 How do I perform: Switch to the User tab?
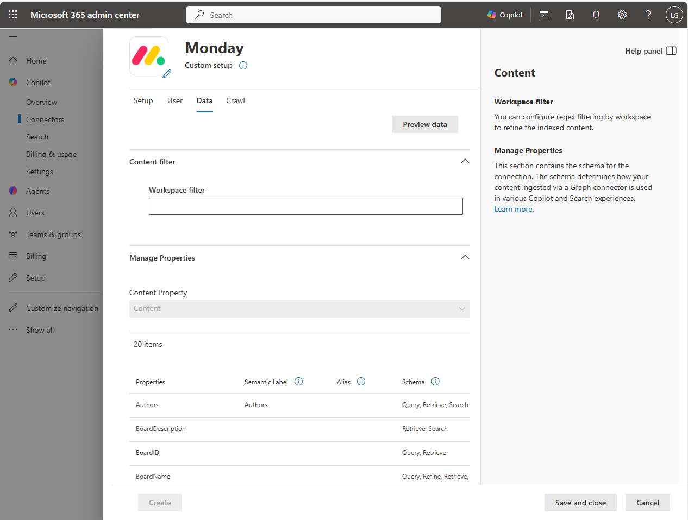(x=175, y=100)
